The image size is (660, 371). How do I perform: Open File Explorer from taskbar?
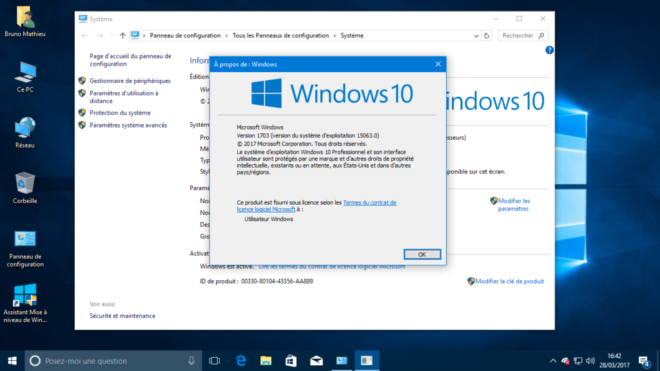click(266, 361)
